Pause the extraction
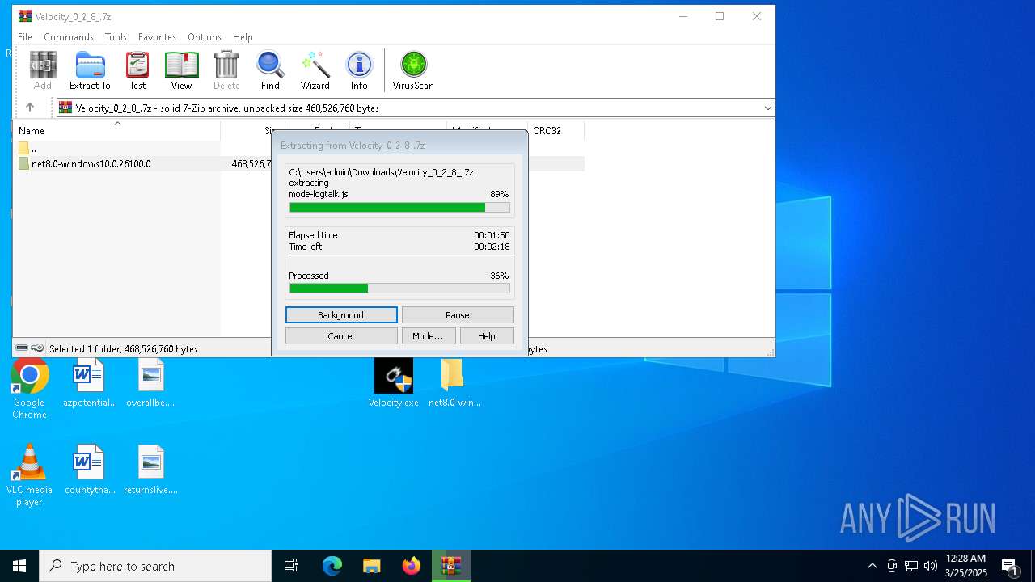Image resolution: width=1035 pixels, height=582 pixels. click(458, 315)
